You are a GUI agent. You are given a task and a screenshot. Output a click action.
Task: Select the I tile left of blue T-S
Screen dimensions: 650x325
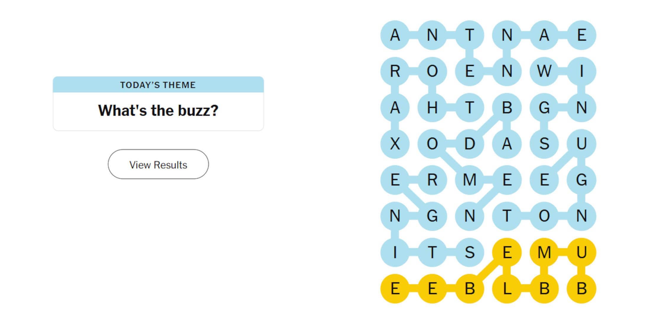click(395, 253)
